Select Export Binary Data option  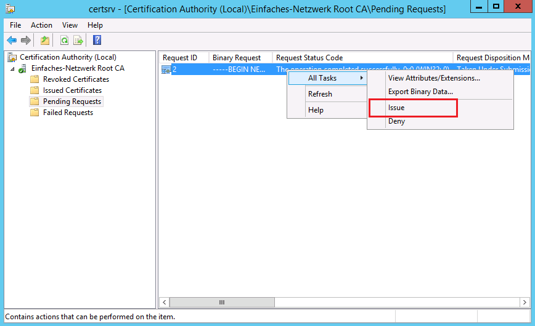point(420,92)
